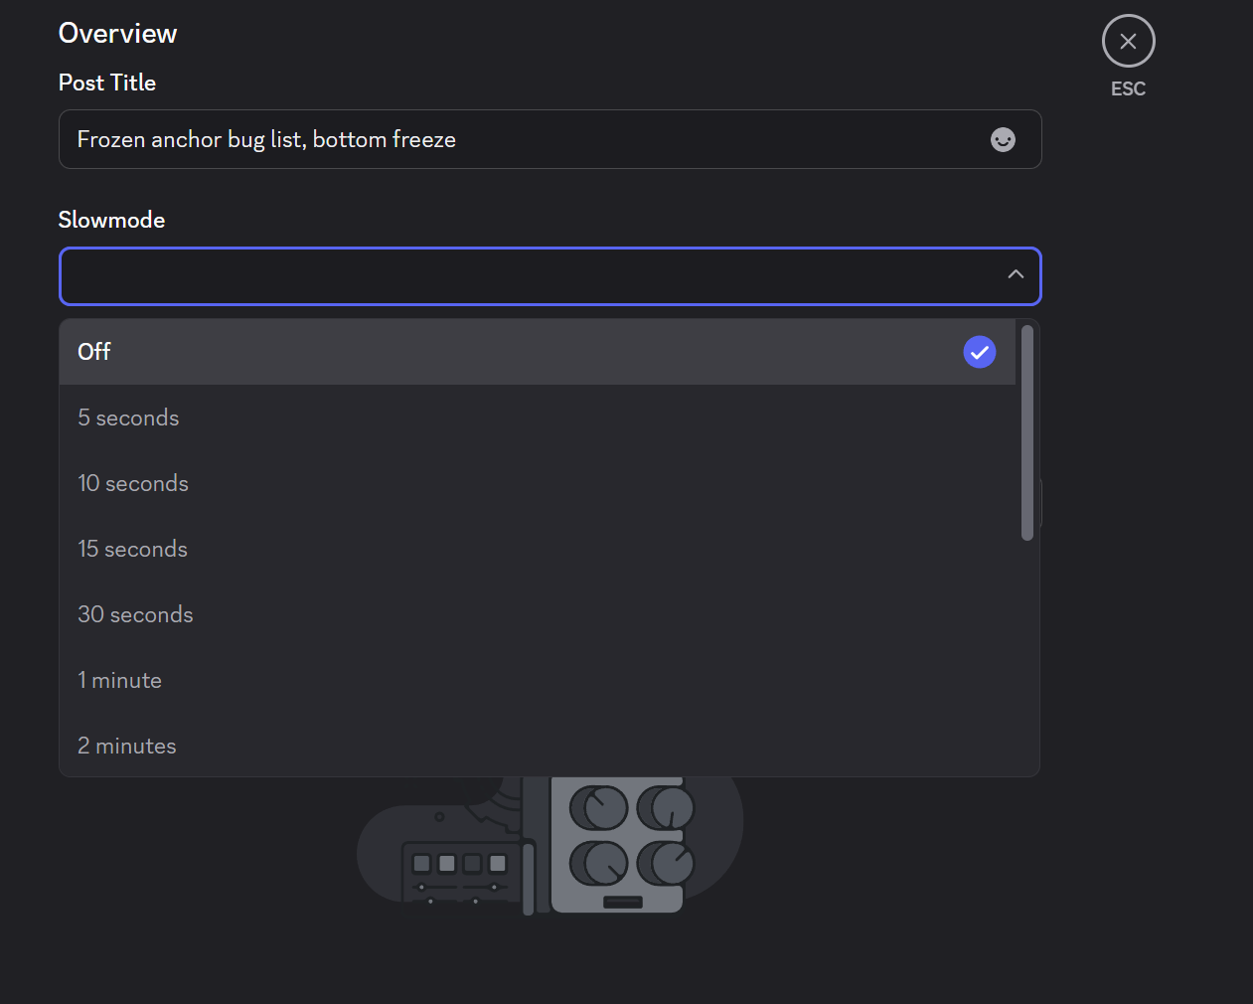
Task: Choose the 1 minute slowmode option
Action: point(120,680)
